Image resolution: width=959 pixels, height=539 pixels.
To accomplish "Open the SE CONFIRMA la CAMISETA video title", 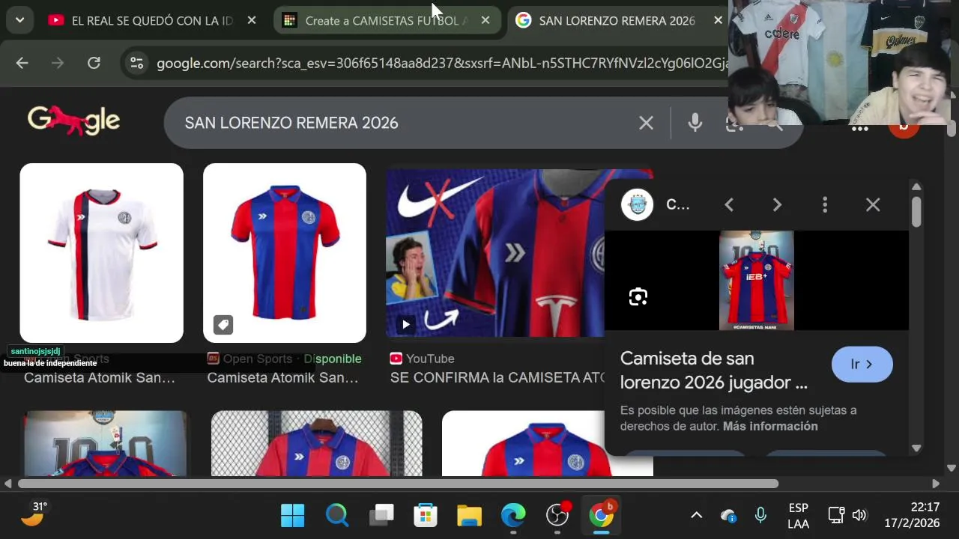I will [x=497, y=377].
